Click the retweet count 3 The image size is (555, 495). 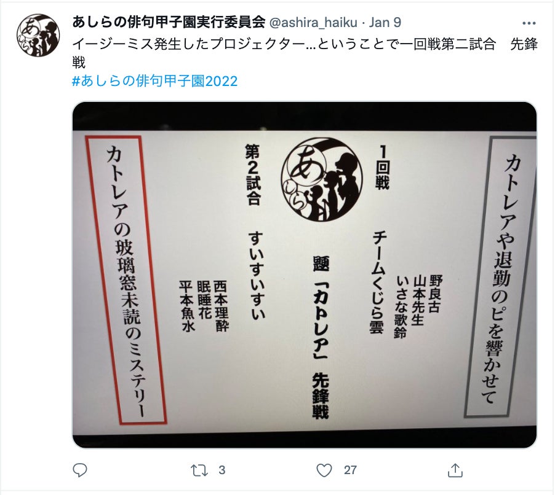coord(222,470)
